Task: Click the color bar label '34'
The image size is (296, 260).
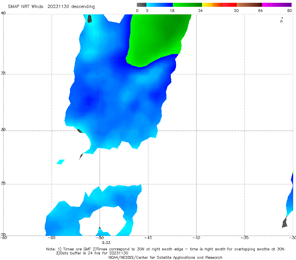Action: click(200, 10)
